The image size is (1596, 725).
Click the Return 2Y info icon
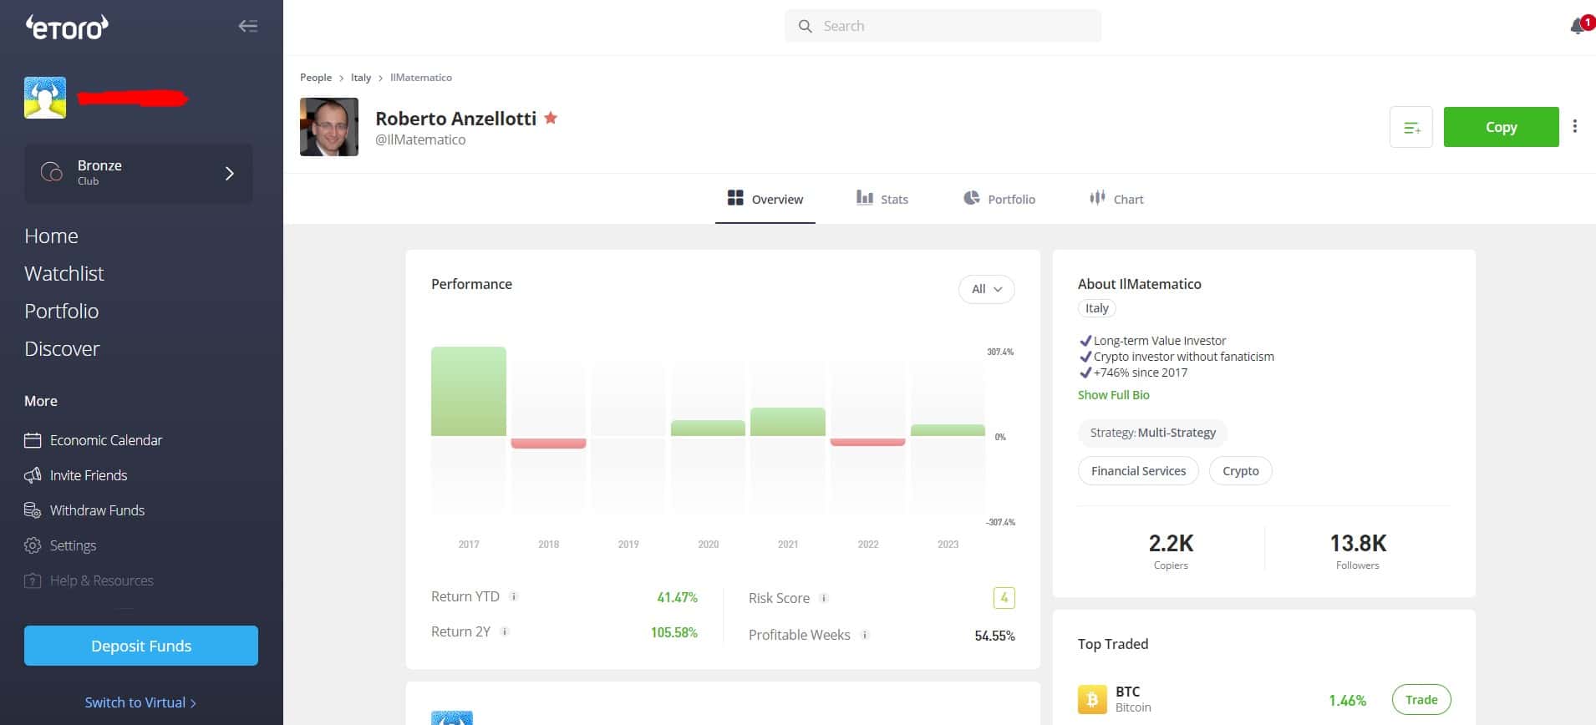[x=505, y=631]
